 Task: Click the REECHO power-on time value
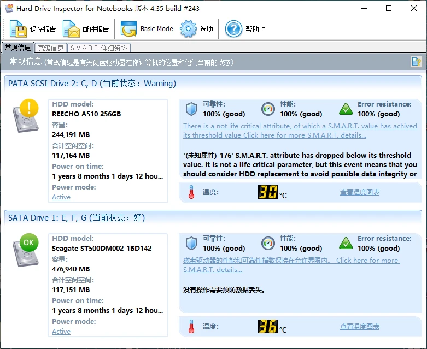click(x=108, y=176)
